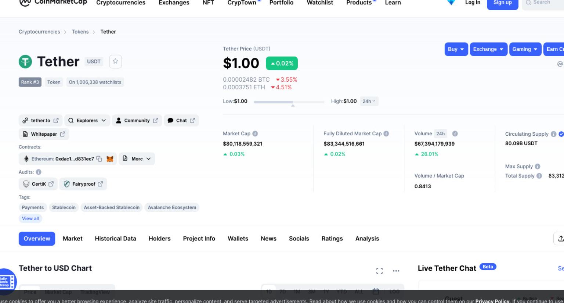Switch to Historical Data tab
564x303 pixels.
[115, 238]
